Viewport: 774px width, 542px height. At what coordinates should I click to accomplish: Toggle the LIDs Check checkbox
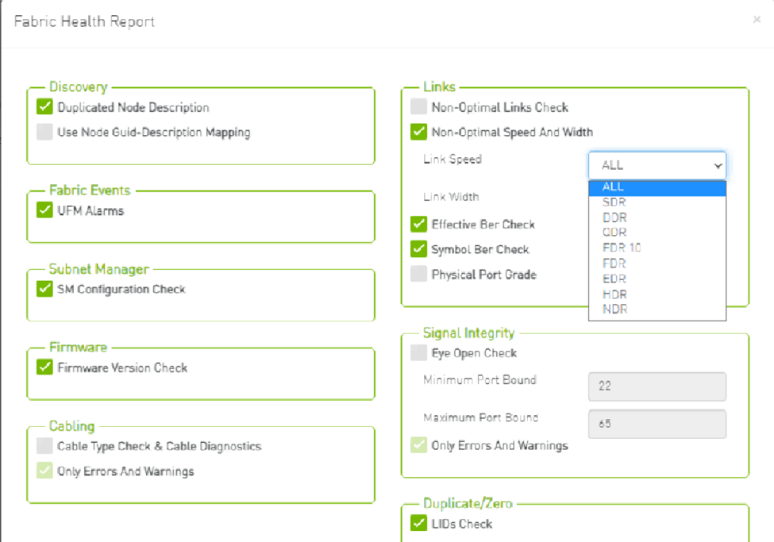(x=418, y=524)
